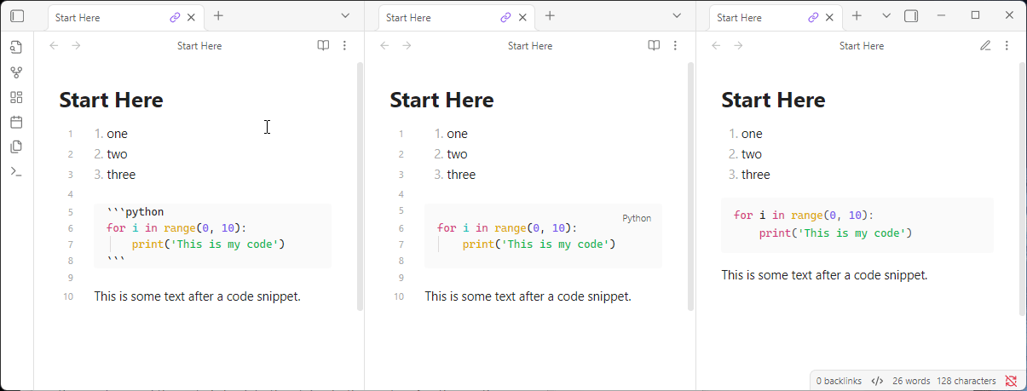Click print line in right pane code block
The height and width of the screenshot is (391, 1027).
836,233
